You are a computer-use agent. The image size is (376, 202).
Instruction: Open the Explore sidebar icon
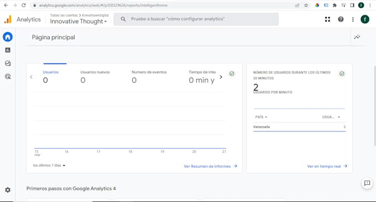pyautogui.click(x=8, y=63)
